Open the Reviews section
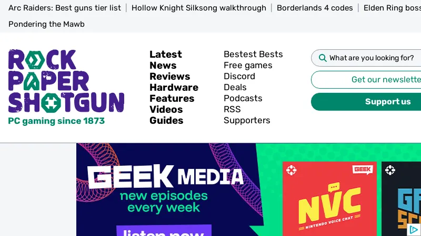Viewport: 421px width, 236px height. [x=169, y=76]
